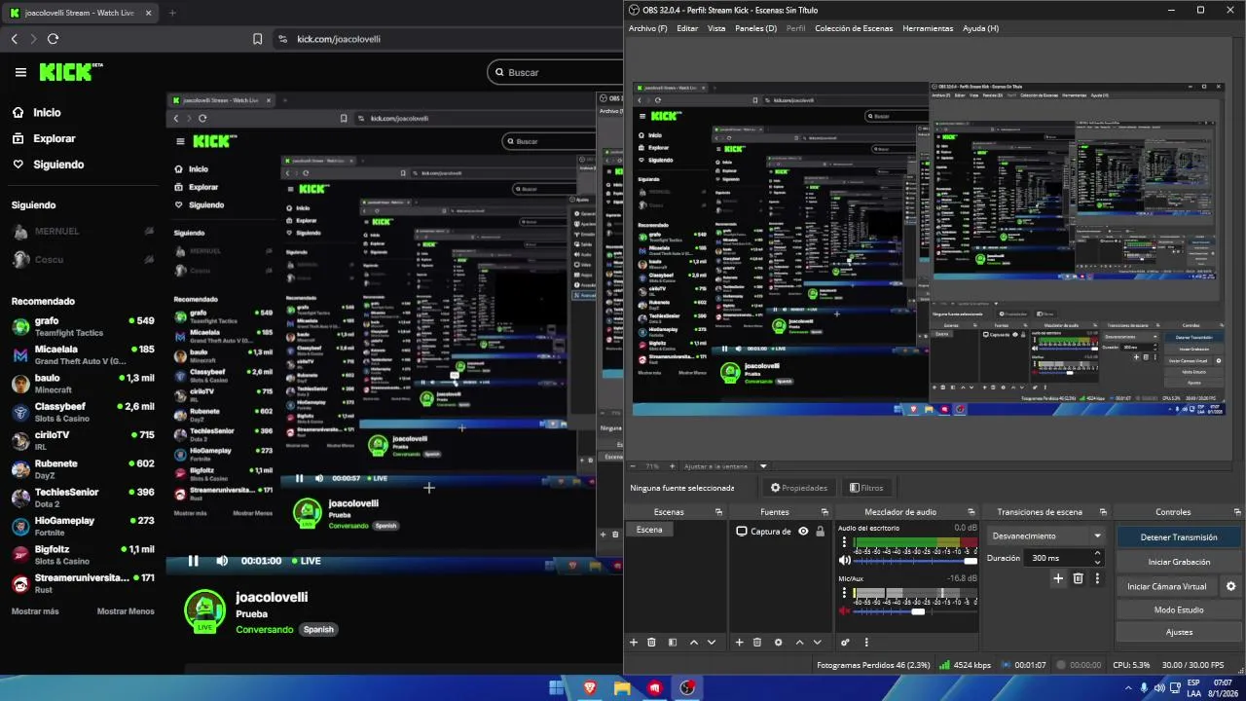The width and height of the screenshot is (1246, 701).
Task: Zoom in the OBS preview
Action: (x=671, y=466)
